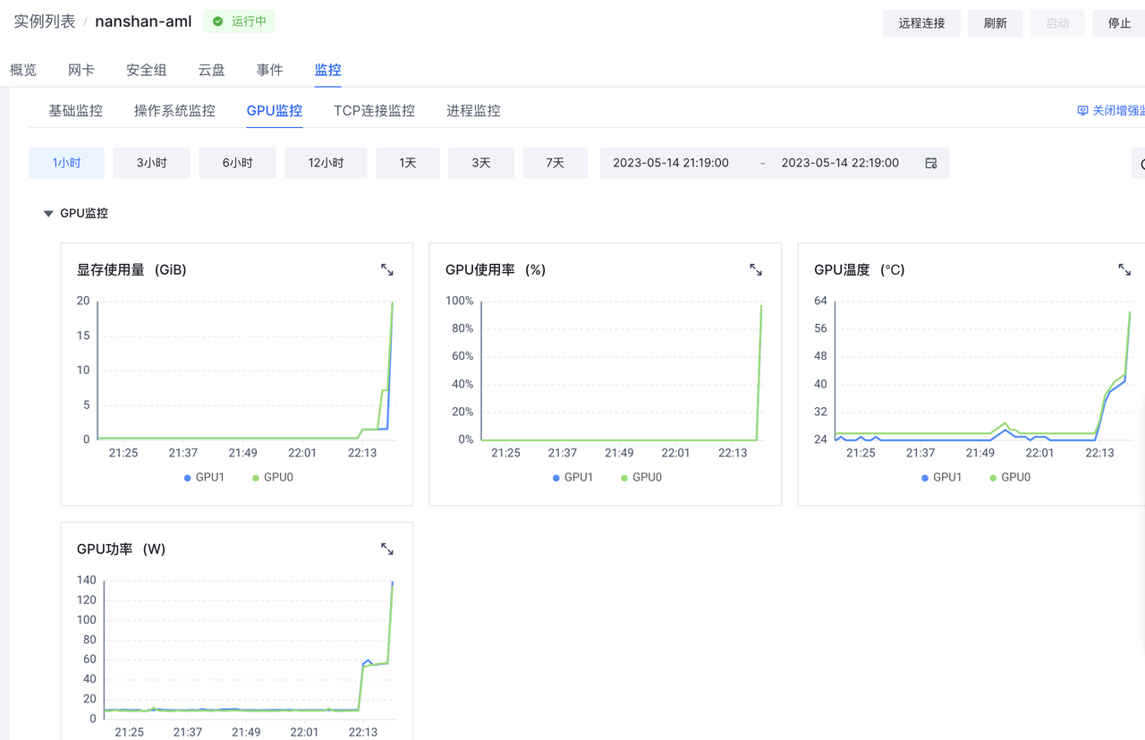Open the date range calendar picker icon
The width and height of the screenshot is (1145, 740).
pyautogui.click(x=931, y=163)
